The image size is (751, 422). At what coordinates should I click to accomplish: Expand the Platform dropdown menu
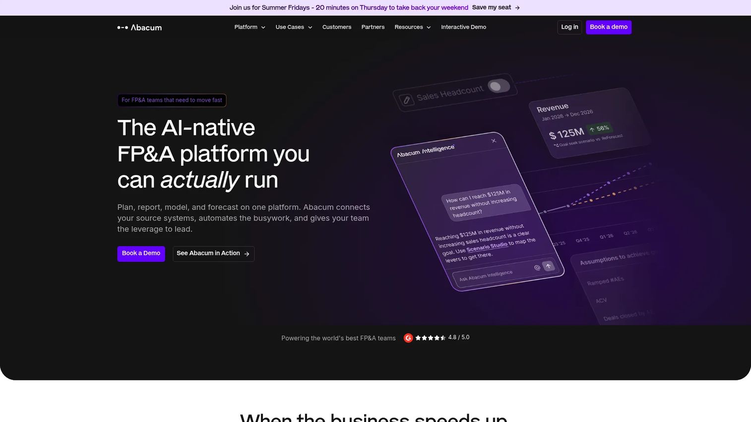click(250, 27)
